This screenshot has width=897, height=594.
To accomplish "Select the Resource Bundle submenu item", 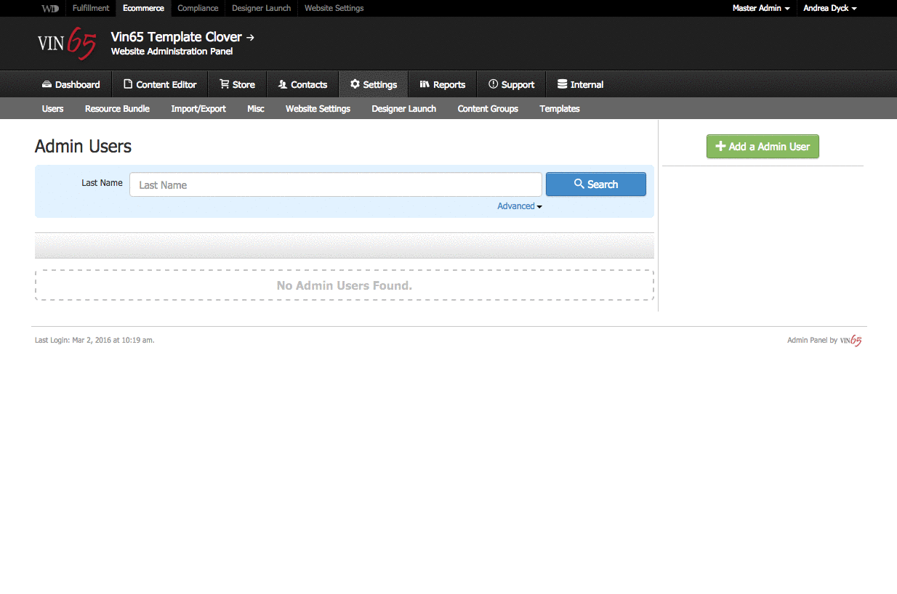I will [x=117, y=108].
